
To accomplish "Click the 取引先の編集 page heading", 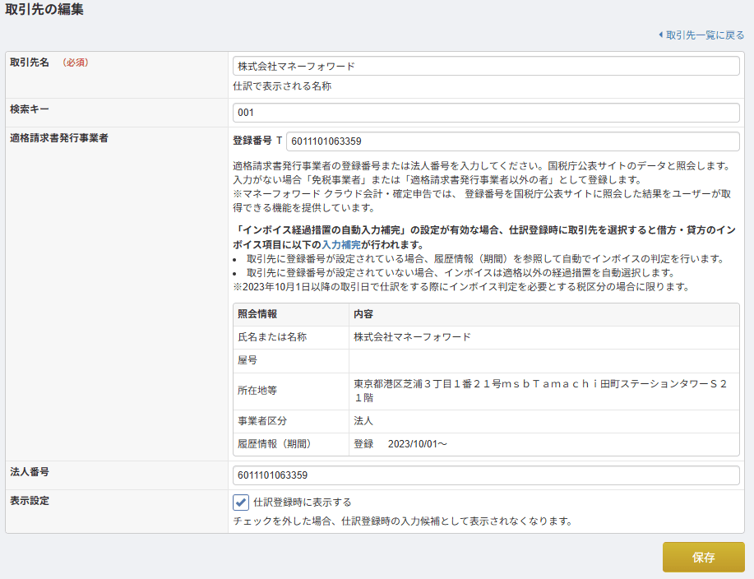I will coord(44,9).
